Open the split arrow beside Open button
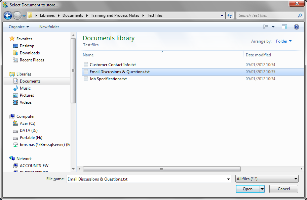307x200 pixels. (x=262, y=189)
